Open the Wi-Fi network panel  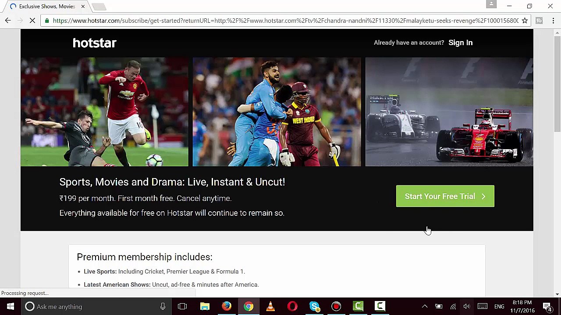coord(453,307)
